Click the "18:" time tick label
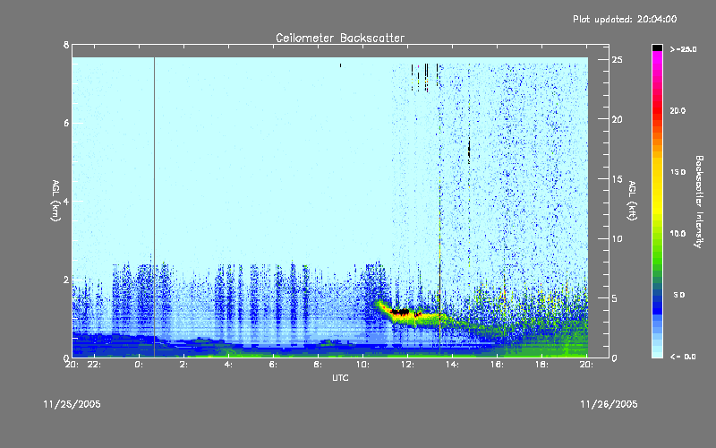This screenshot has width=716, height=448. click(541, 365)
